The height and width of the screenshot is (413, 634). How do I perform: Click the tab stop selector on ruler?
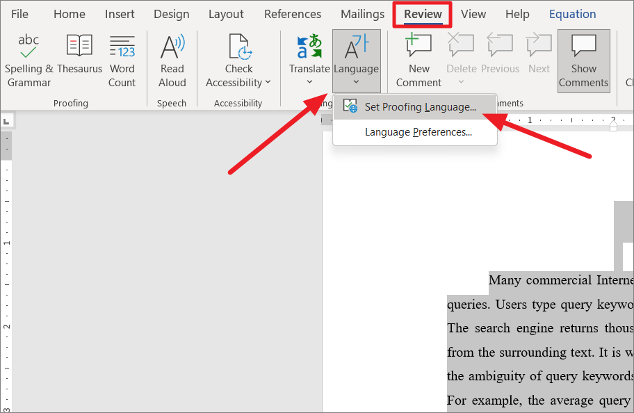click(7, 121)
